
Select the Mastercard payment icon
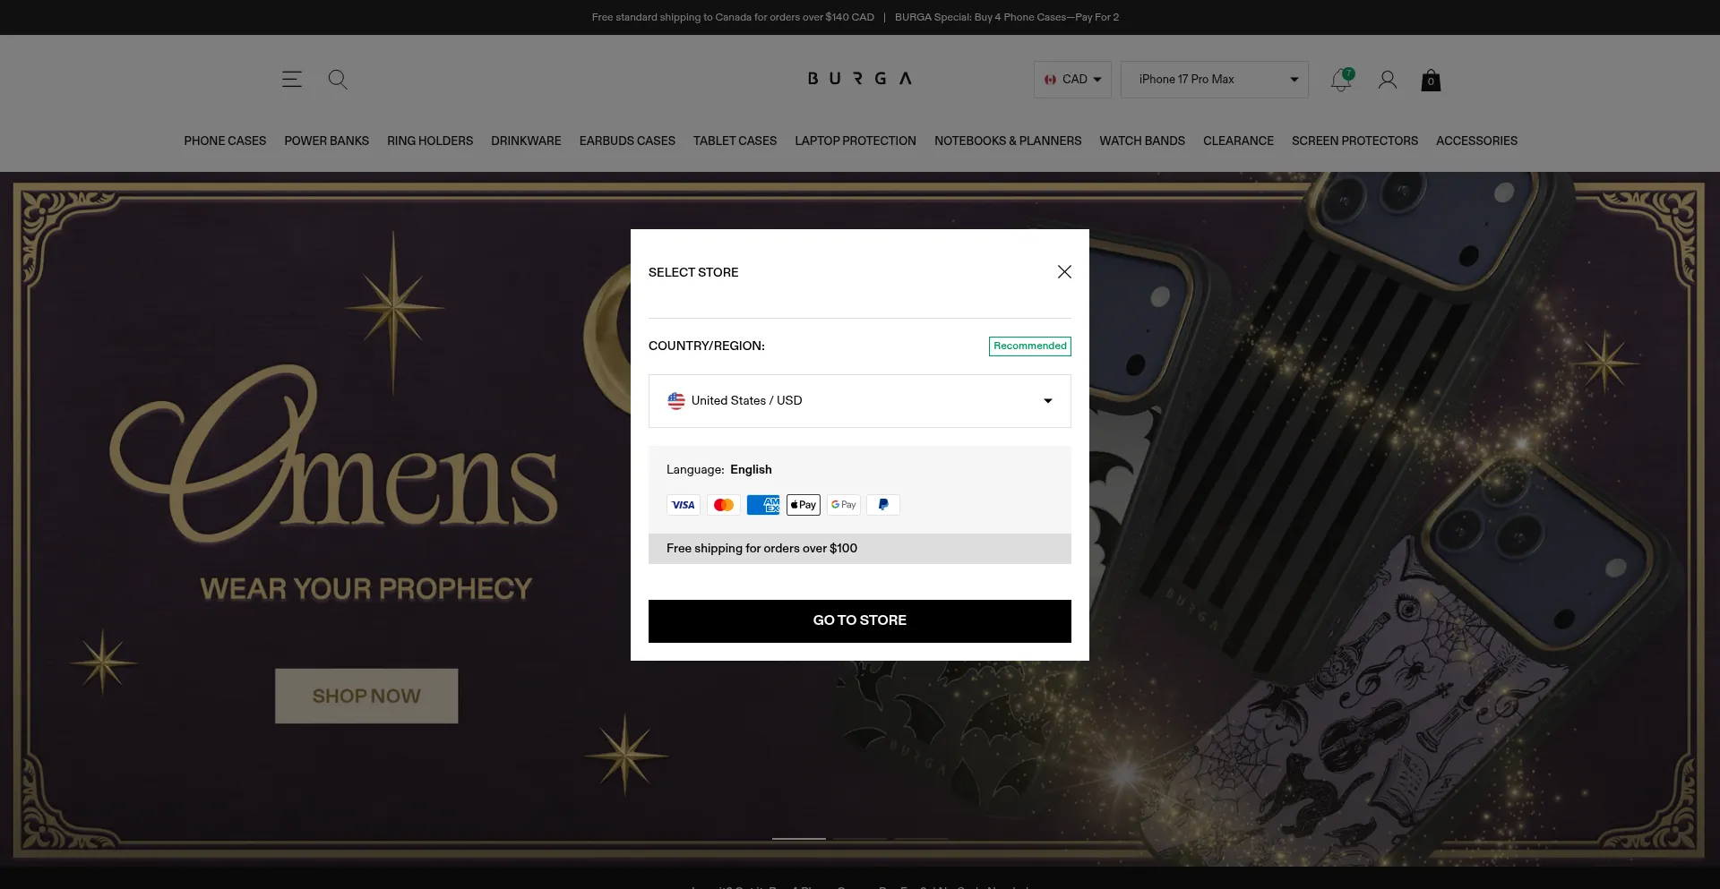pos(724,505)
